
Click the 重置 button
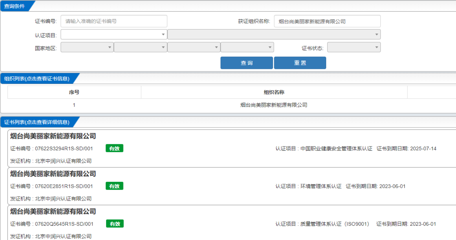300,63
